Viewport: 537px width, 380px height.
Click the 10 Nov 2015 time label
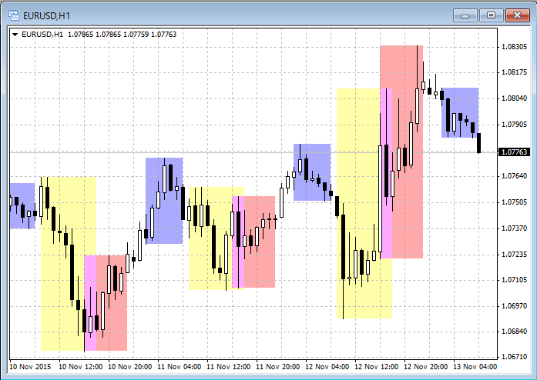[x=30, y=367]
